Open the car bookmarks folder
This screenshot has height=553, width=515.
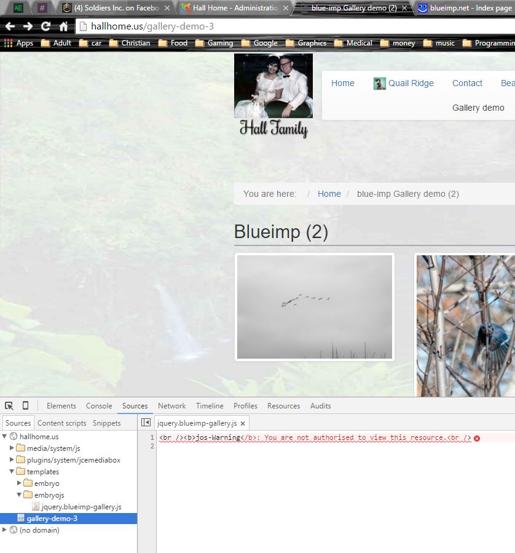90,43
